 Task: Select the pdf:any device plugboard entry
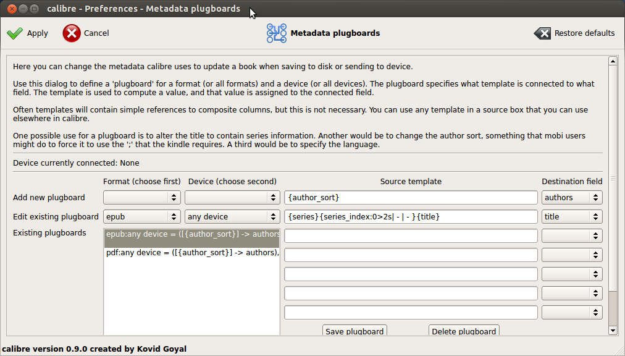[x=191, y=252]
